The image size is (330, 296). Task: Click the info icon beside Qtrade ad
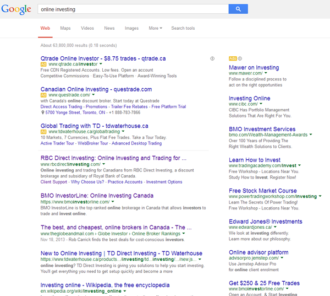tap(212, 58)
